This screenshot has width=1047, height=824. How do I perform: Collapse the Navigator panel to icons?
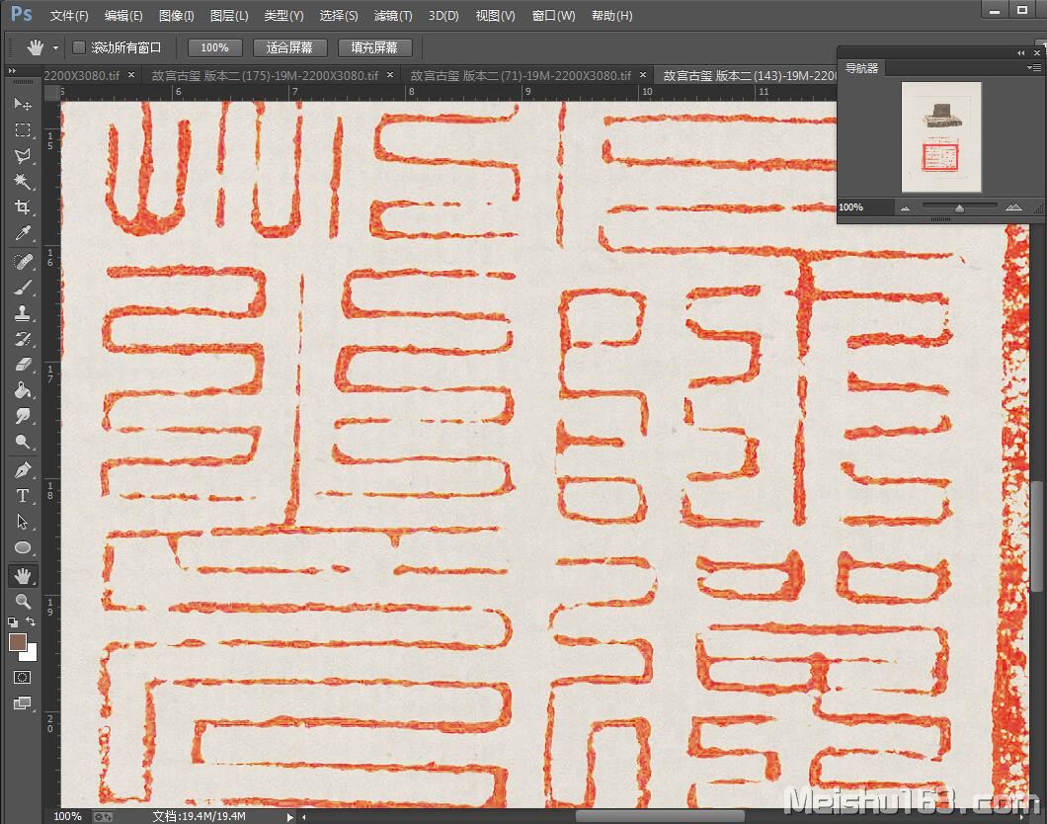click(1021, 52)
